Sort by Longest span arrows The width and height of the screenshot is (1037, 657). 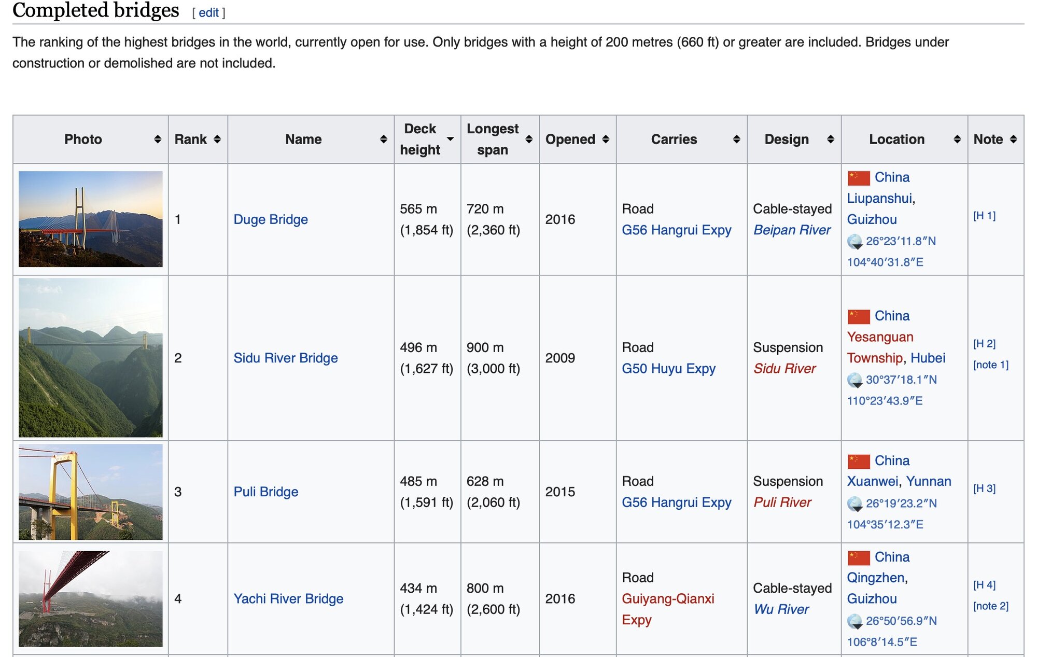click(x=529, y=139)
